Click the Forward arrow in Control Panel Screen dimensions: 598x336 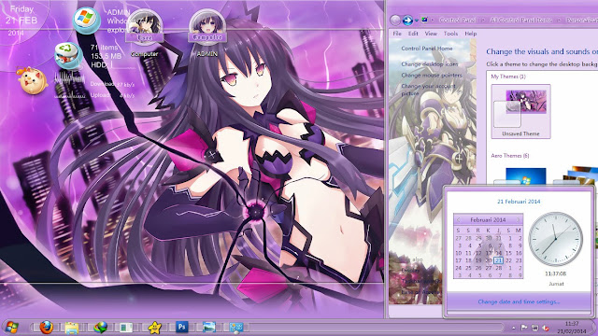pos(407,20)
